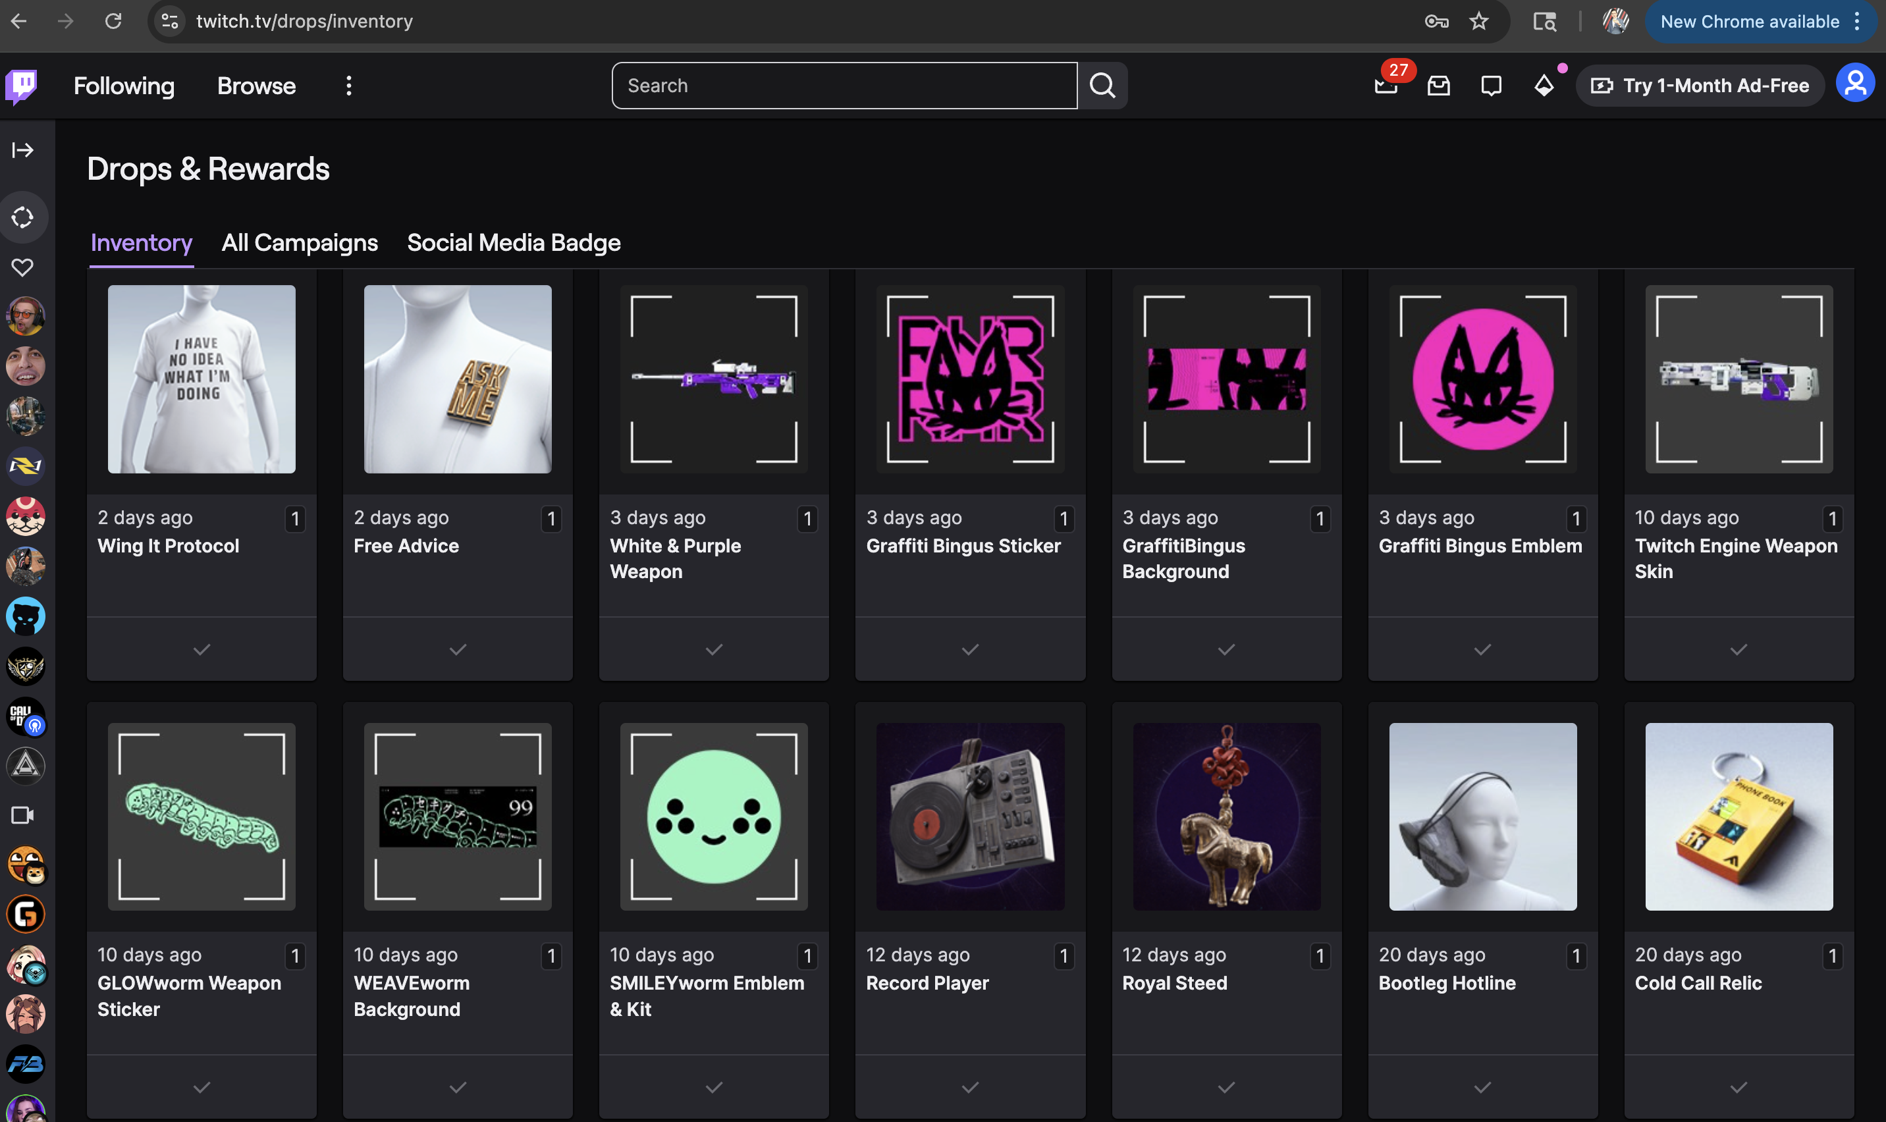The width and height of the screenshot is (1886, 1122).
Task: Click the Wing It Protocol checkmark
Action: coord(201,649)
